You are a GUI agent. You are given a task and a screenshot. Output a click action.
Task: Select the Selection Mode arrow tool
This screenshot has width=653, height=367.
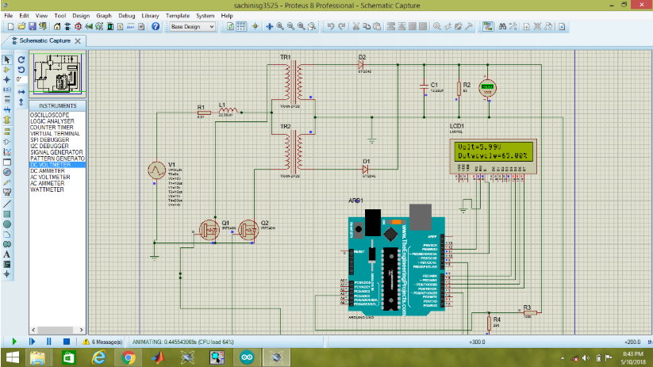(6, 60)
